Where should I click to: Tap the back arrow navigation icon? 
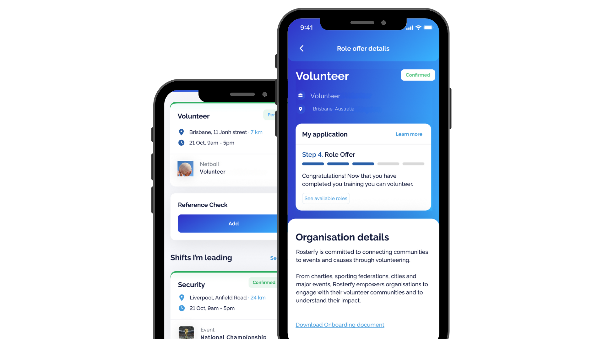click(302, 48)
